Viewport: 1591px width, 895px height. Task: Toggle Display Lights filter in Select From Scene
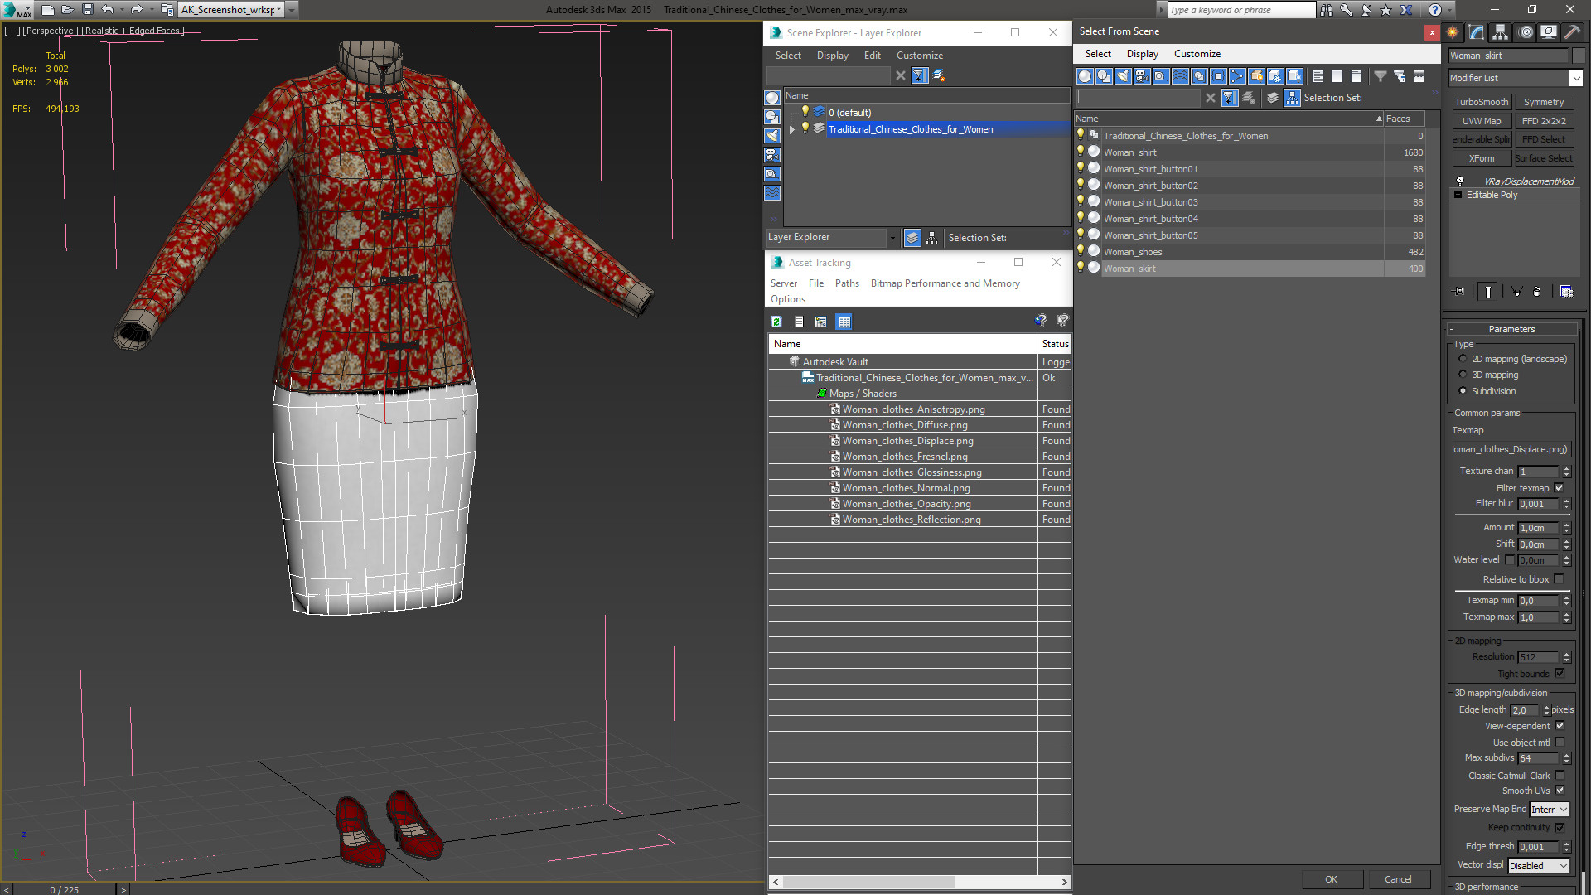[x=1123, y=76]
